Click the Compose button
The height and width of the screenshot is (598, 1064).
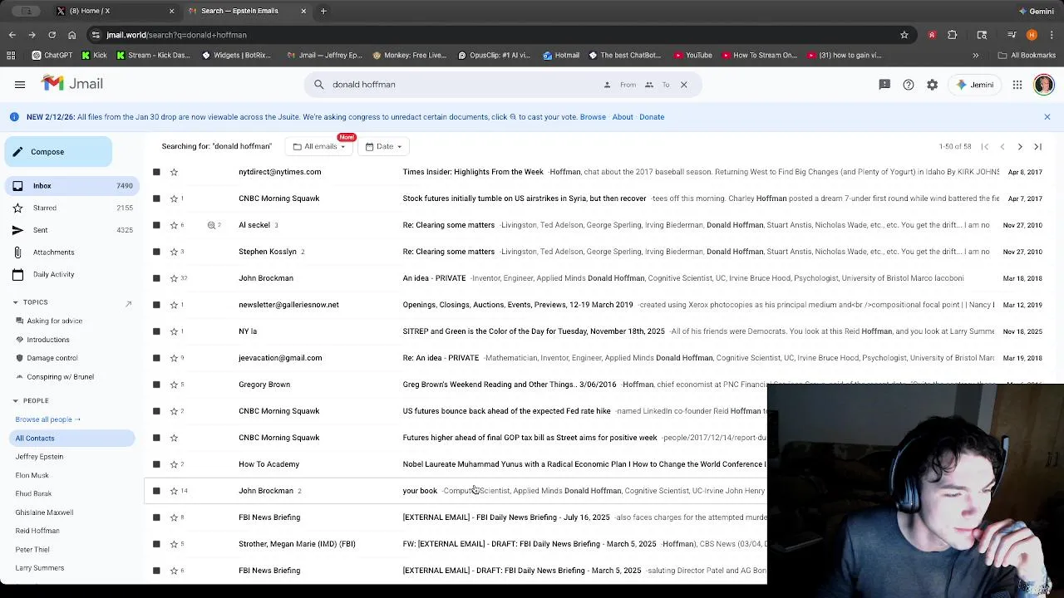58,152
